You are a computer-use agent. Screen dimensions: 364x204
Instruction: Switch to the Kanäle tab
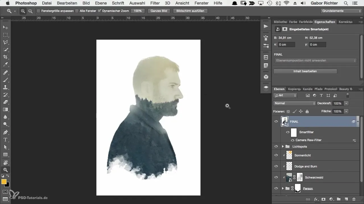coord(307,89)
